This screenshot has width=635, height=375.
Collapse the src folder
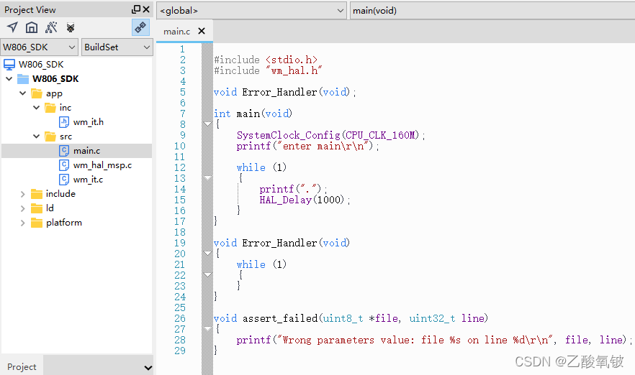pos(37,136)
